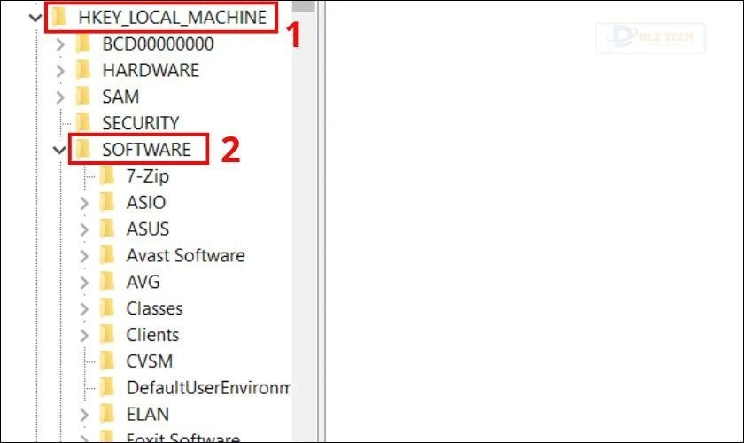Click the HARDWARE folder icon
The image size is (744, 443).
click(83, 70)
